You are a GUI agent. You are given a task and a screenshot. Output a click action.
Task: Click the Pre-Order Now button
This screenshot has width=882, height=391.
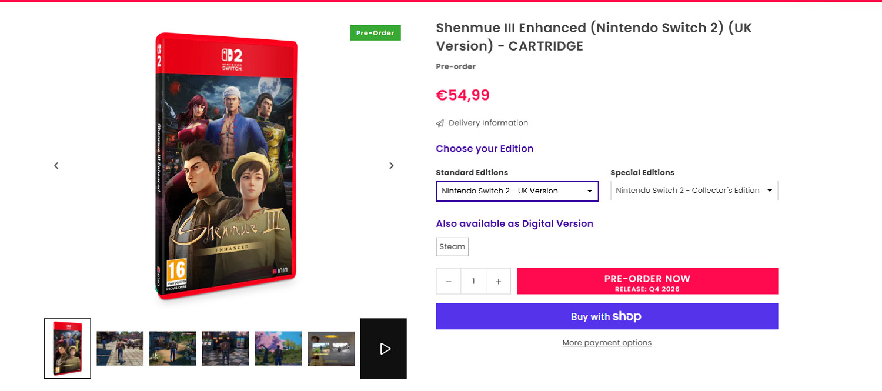(647, 282)
